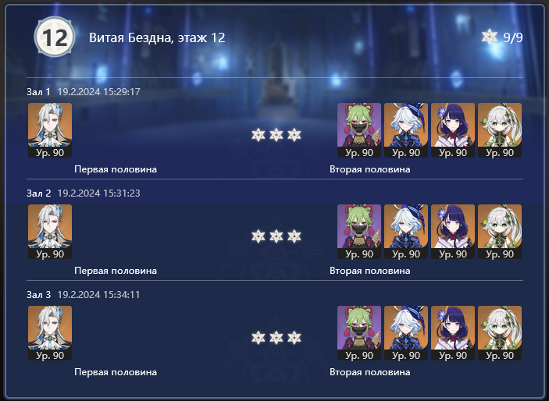Click the last star of Зал 3
Viewport: 549px width, 401px height.
(x=294, y=338)
